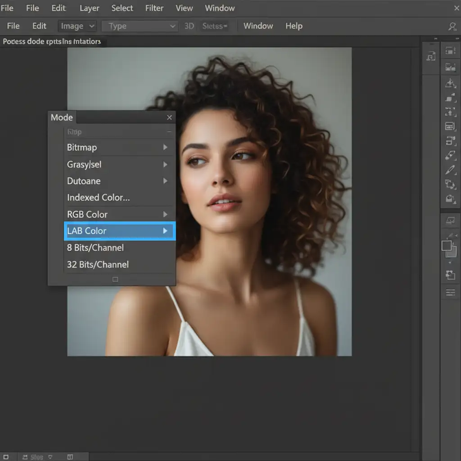461x461 pixels.
Task: Open the Image dropdown in options bar
Action: pyautogui.click(x=77, y=26)
